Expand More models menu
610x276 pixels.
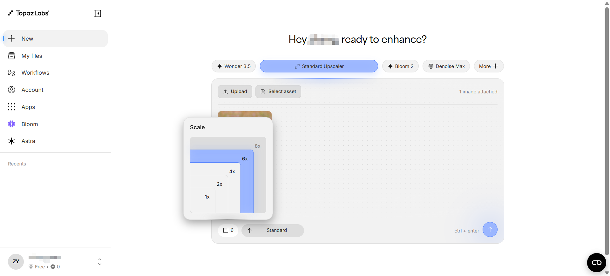[x=489, y=66]
